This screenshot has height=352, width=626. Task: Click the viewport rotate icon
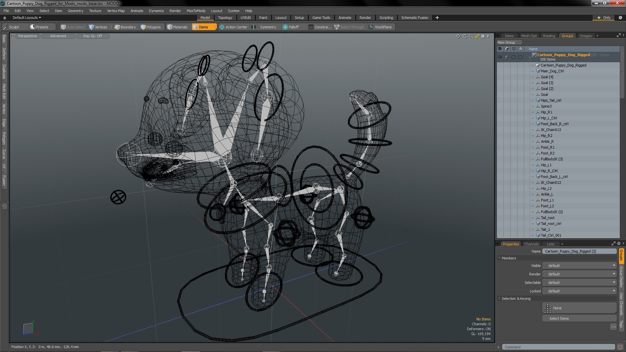465,36
